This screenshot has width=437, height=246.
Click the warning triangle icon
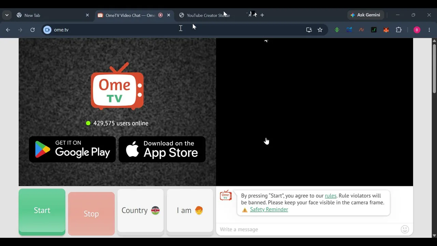[x=245, y=210]
